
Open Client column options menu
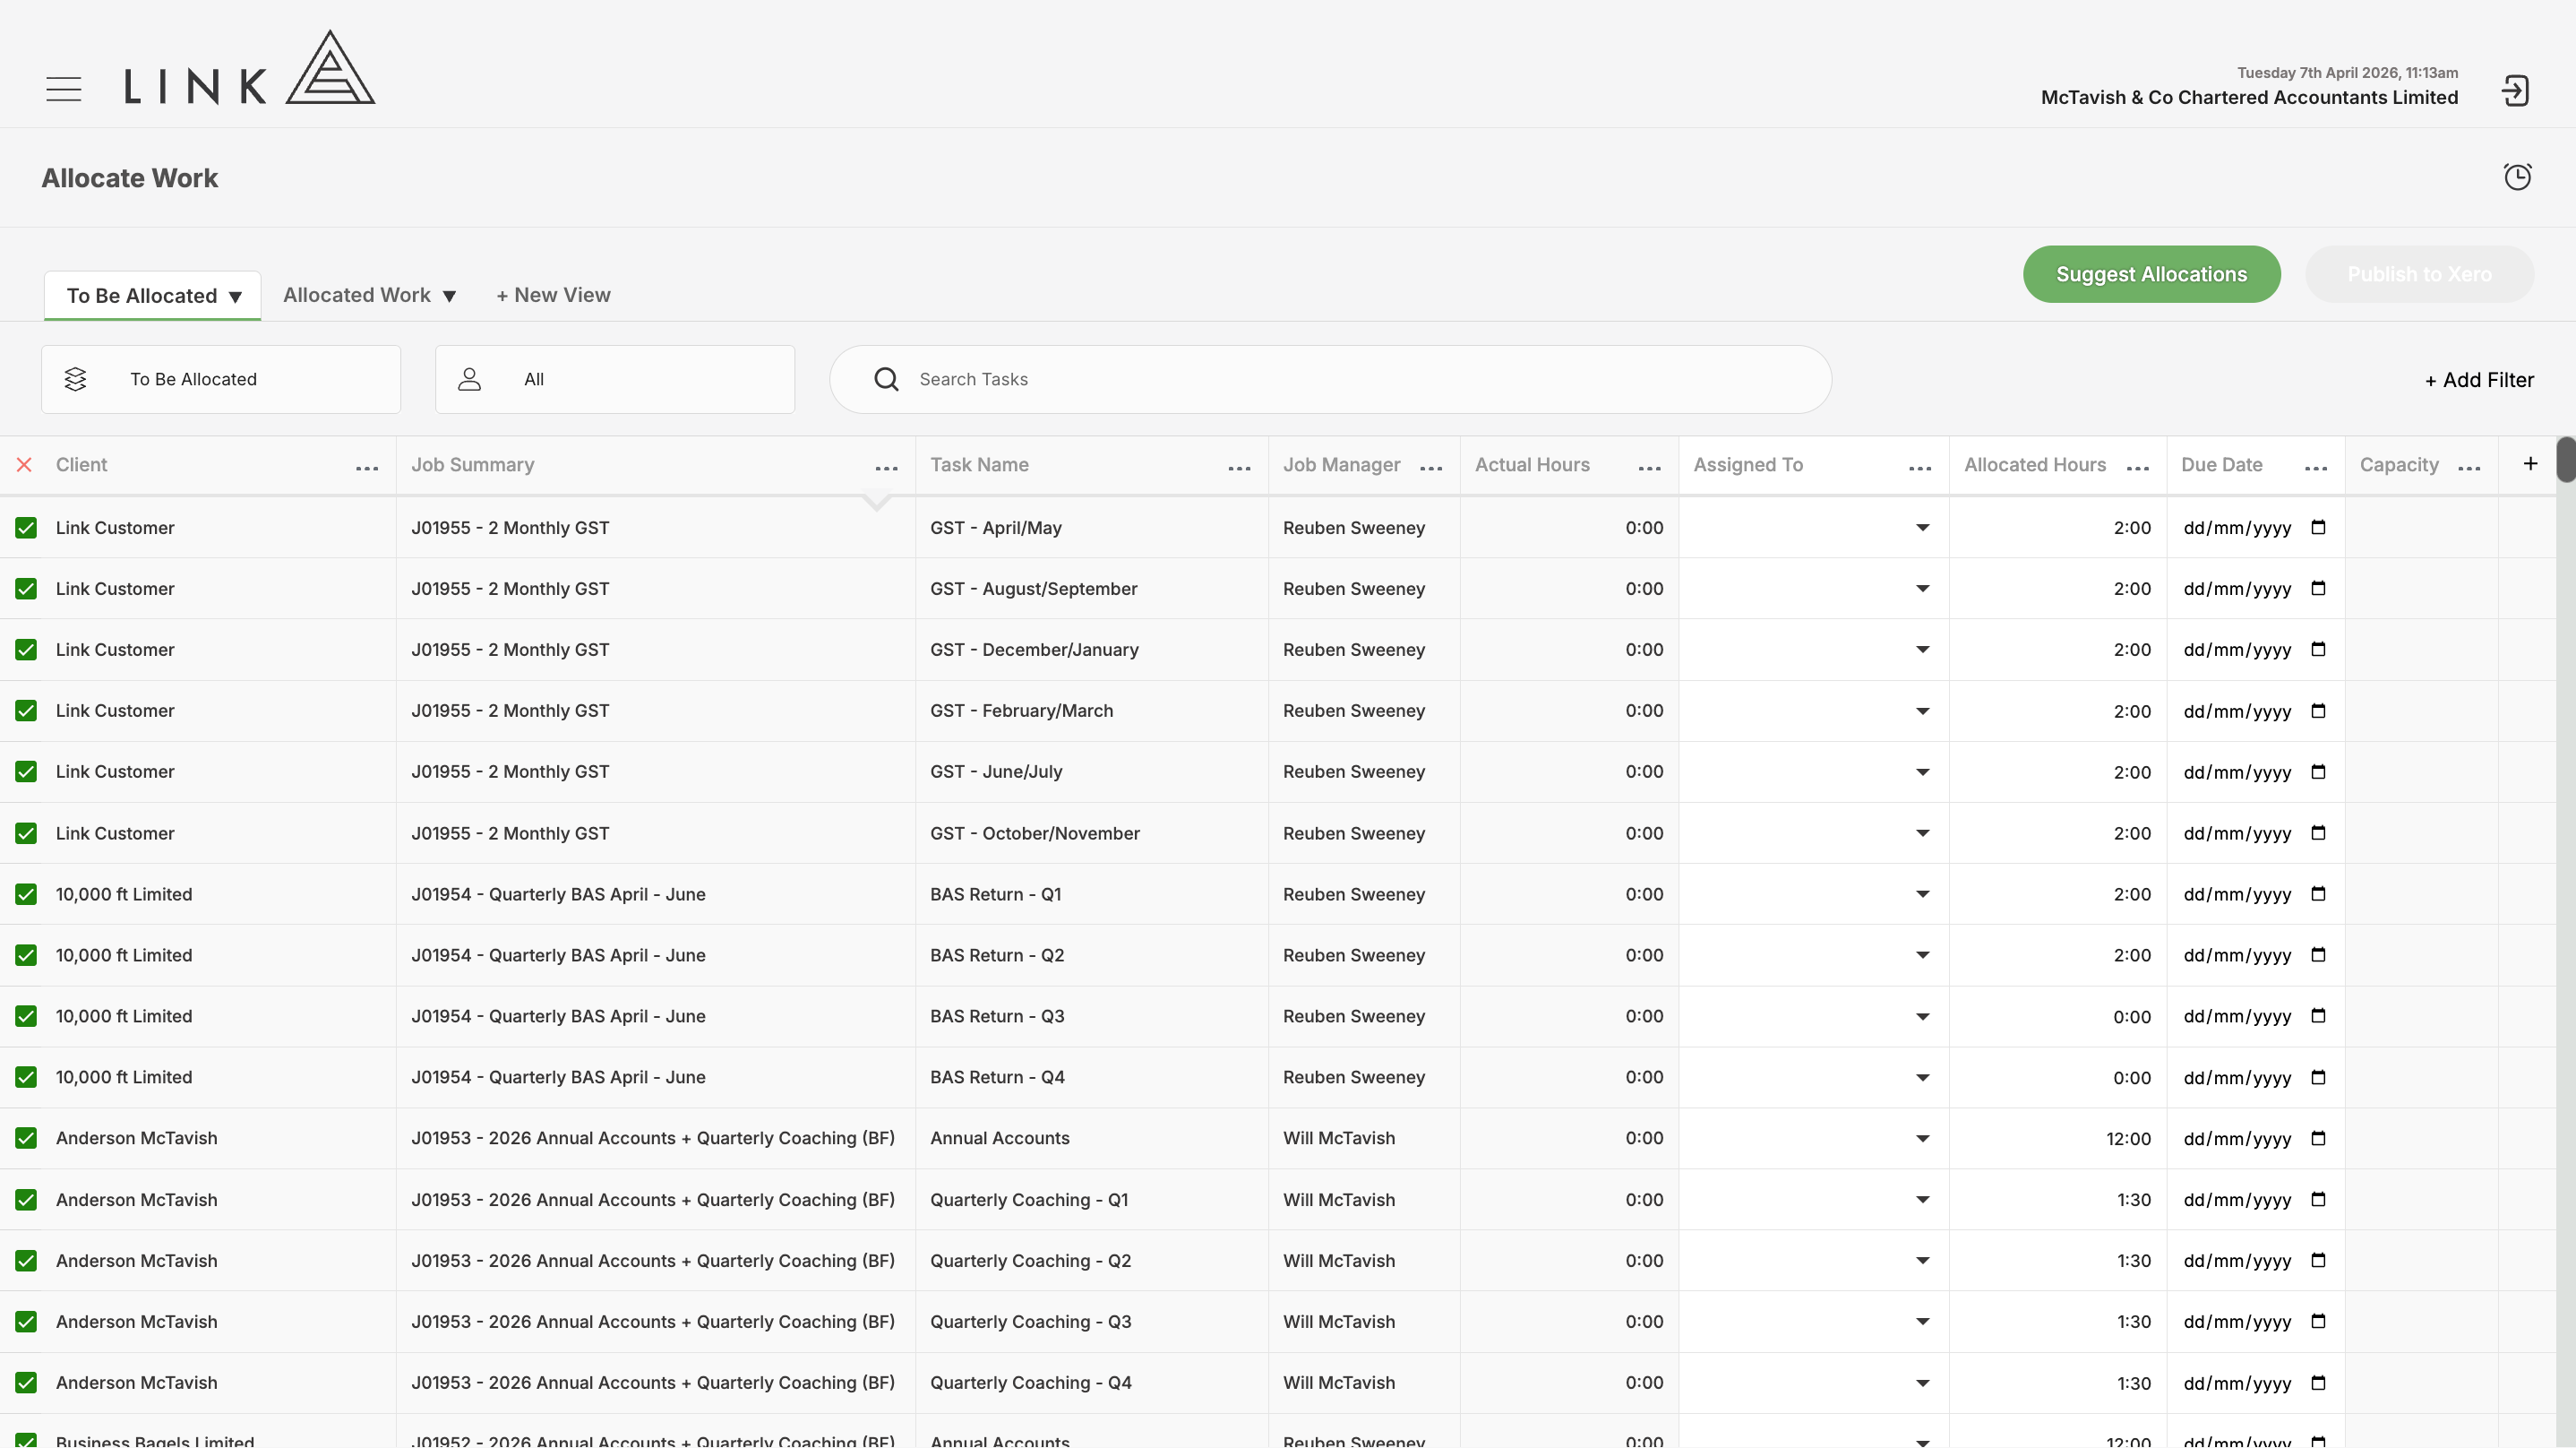[367, 469]
